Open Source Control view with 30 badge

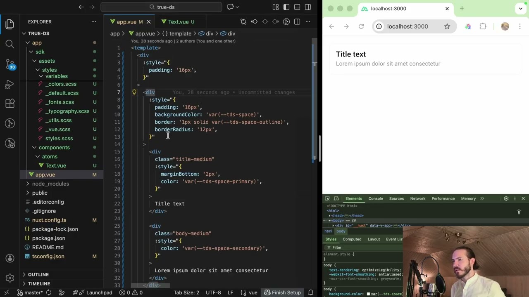coord(10,64)
